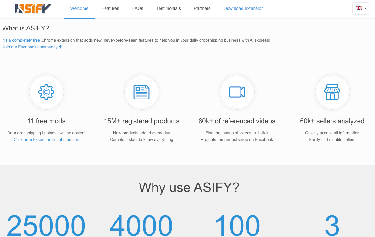Click 'New products added every day' text
This screenshot has height=237, width=375.
tap(142, 133)
